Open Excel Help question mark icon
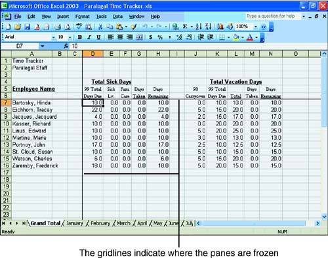 pyautogui.click(x=264, y=27)
